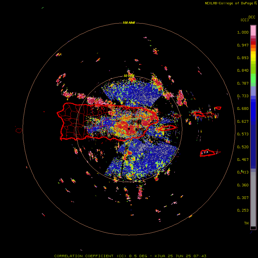Click the 0.413 legend value
Screen dimensions: 258x258
coord(243,172)
